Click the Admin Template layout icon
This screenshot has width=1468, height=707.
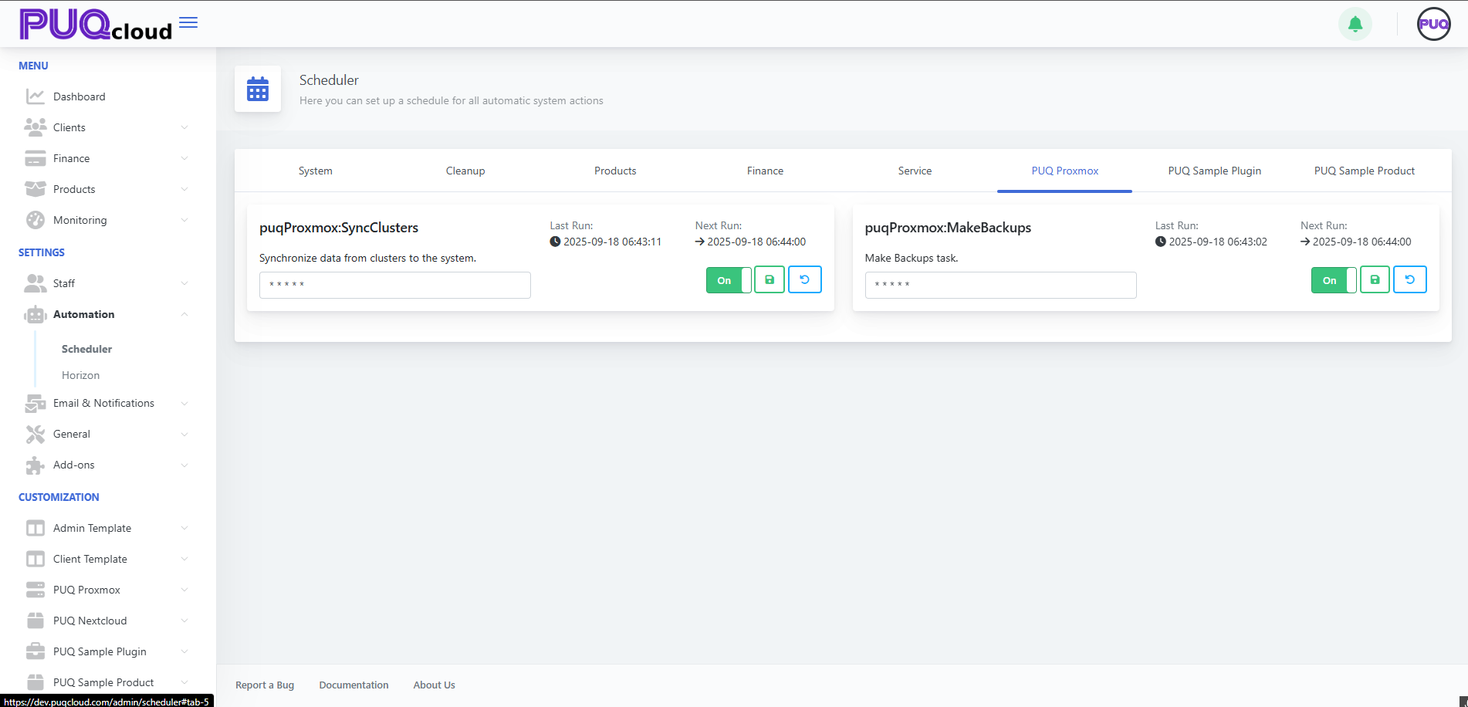point(36,528)
